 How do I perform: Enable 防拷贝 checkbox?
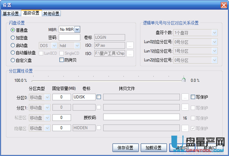tap(61, 60)
